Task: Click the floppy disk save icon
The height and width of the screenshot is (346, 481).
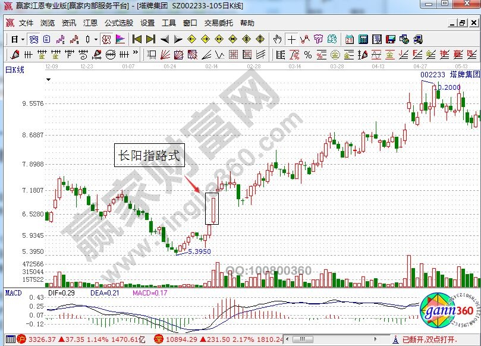Action: [390, 39]
